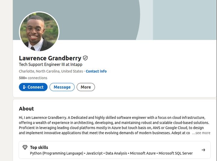Viewport: 217px width, 161px height.
Task: Click the Charlotte, North Carolina location text
Action: (x=51, y=71)
